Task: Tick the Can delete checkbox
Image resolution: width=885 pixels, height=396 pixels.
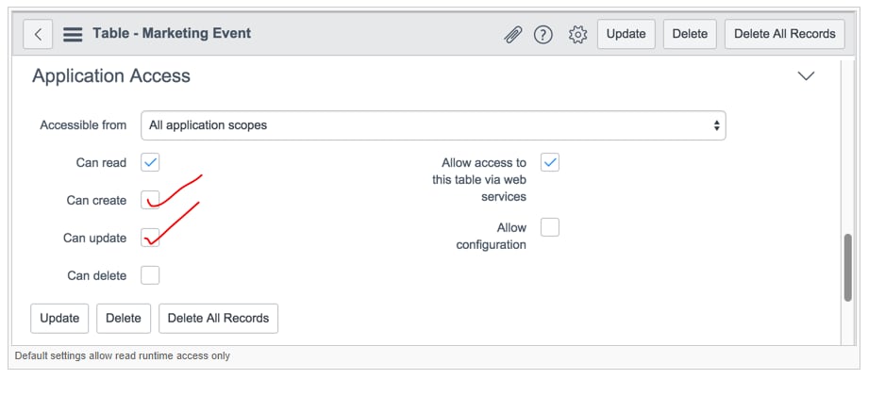Action: pyautogui.click(x=150, y=275)
